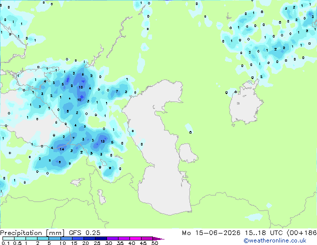The image size is (317, 245).
Task: Click the '45' legend tick label
Action: click(143, 243)
